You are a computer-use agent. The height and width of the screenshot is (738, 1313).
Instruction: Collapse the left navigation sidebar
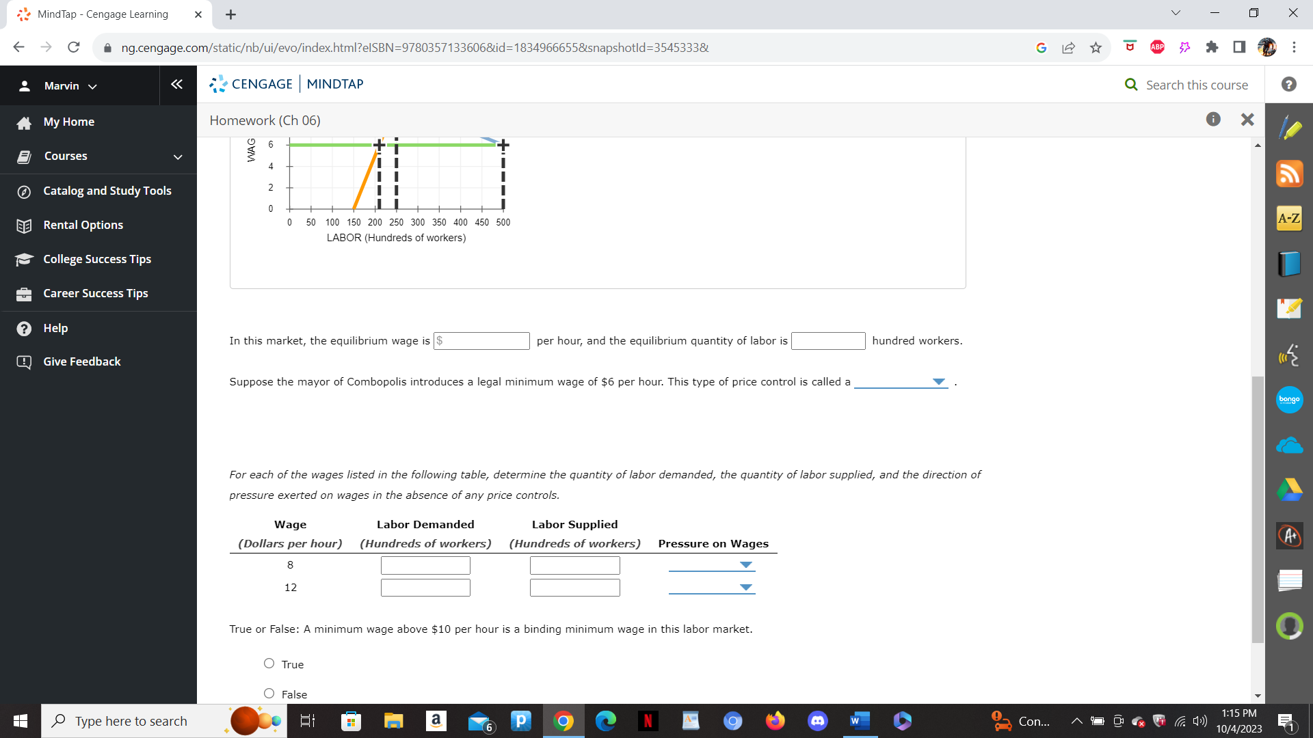point(176,85)
